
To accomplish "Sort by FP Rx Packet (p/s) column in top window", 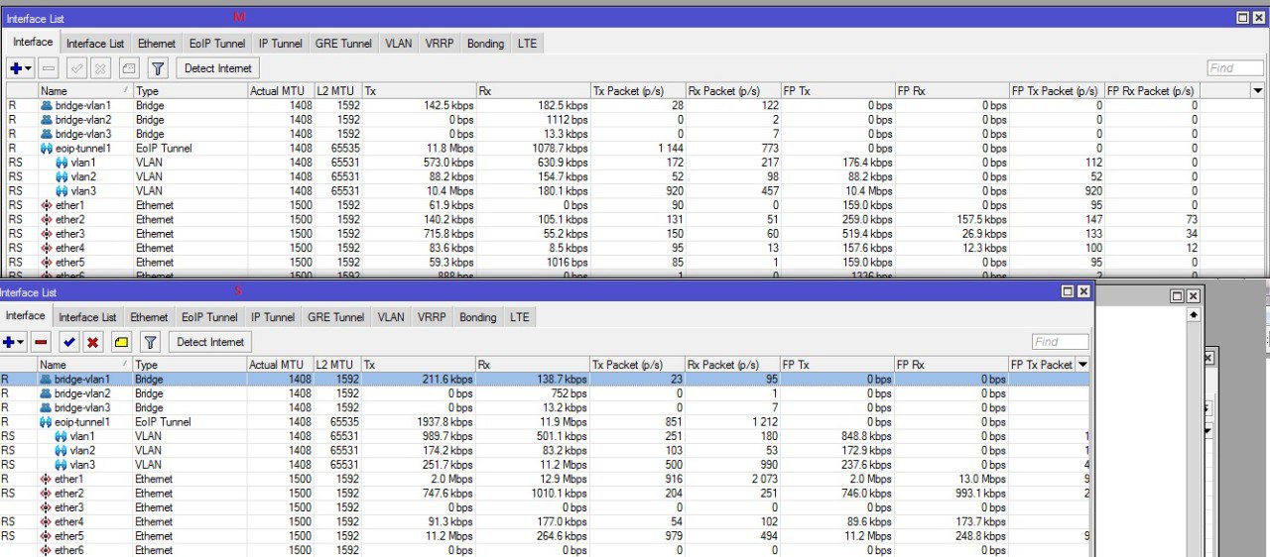I will pyautogui.click(x=1152, y=90).
